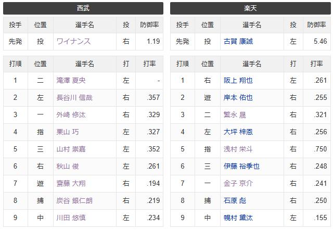Viewport: 333px width, 230px height.
Task: Open 岸本 佑也 shortstop profile
Action: (238, 98)
